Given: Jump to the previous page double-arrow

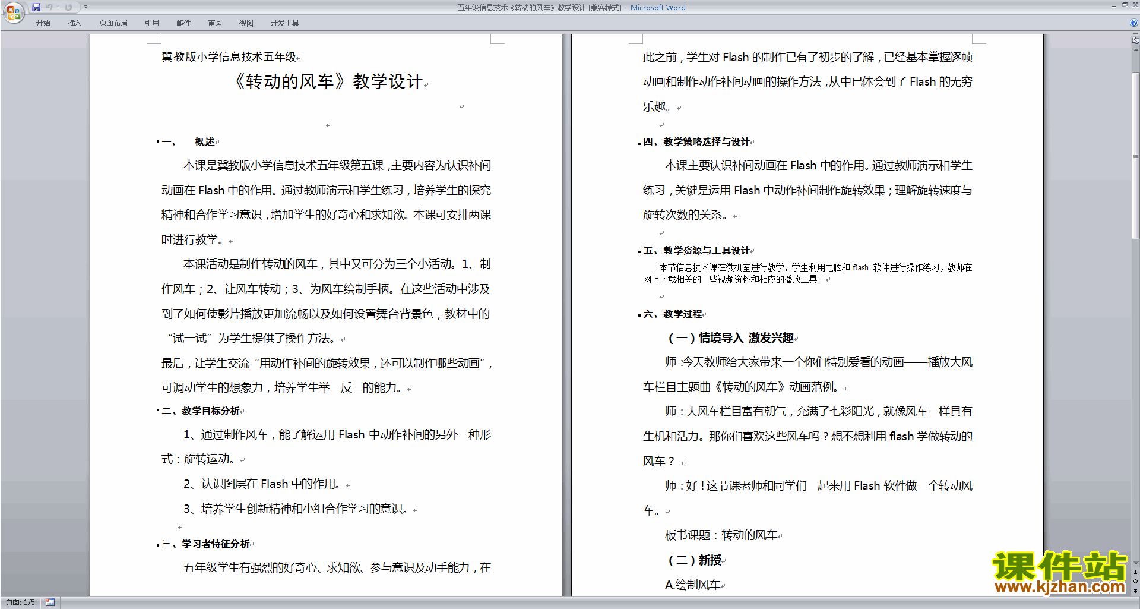Looking at the screenshot, I should (x=1135, y=572).
